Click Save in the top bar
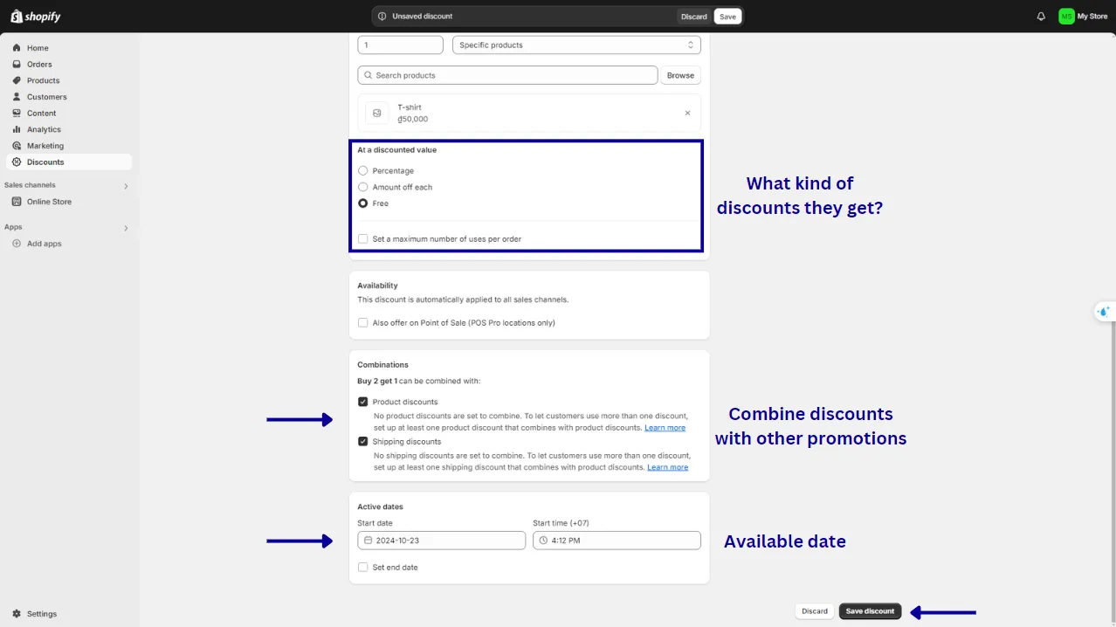1116x627 pixels. [727, 17]
